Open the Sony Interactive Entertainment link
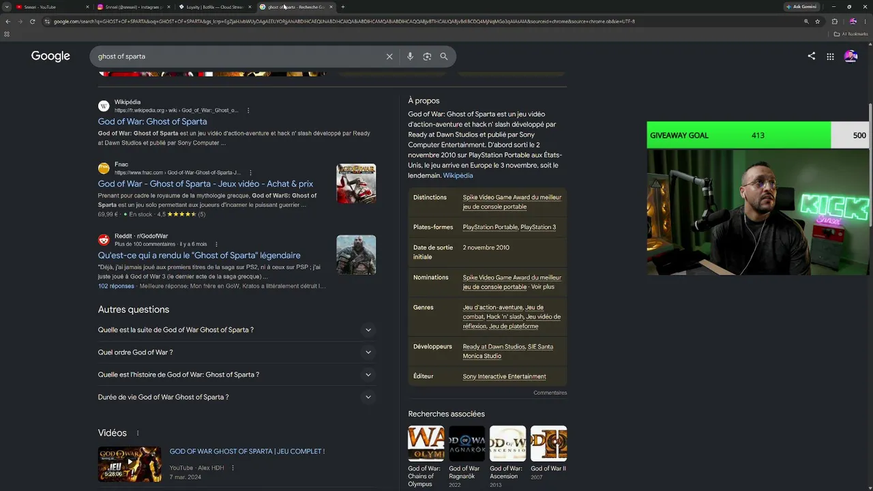 (504, 376)
